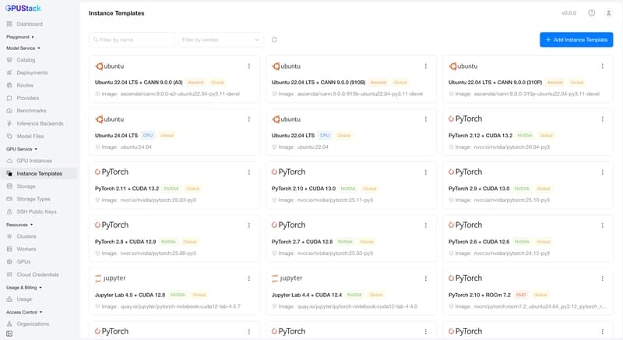Focus the Filter by name field

pyautogui.click(x=132, y=40)
